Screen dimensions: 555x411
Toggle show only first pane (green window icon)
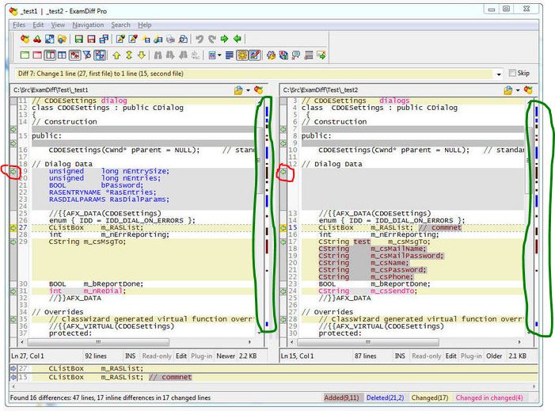25,55
